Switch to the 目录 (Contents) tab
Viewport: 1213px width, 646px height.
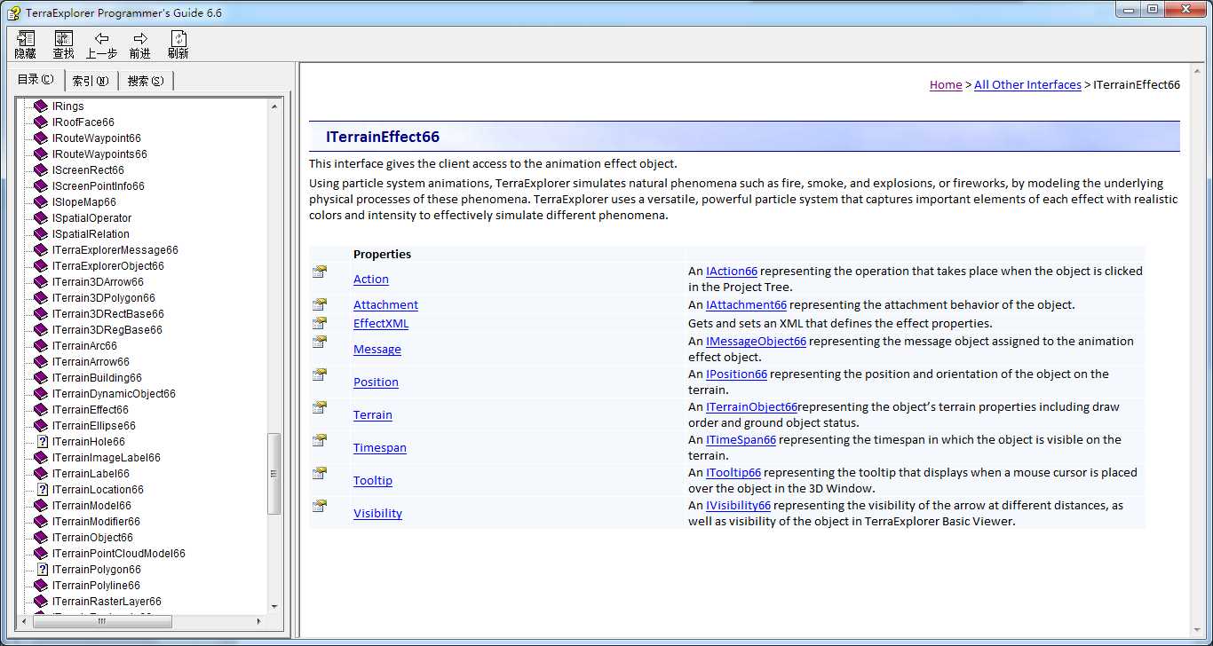coord(36,80)
